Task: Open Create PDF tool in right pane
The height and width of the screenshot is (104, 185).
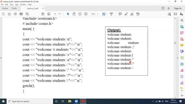Action: pos(182,39)
